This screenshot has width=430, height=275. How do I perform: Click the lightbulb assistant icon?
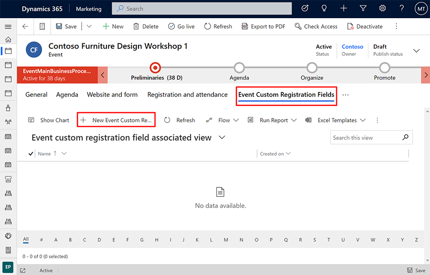324,9
